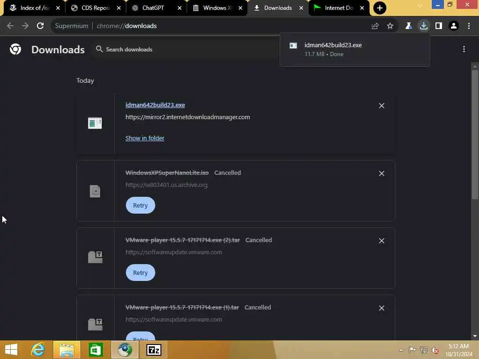This screenshot has height=359, width=479.
Task: Close the Downloads tab
Action: point(301,8)
